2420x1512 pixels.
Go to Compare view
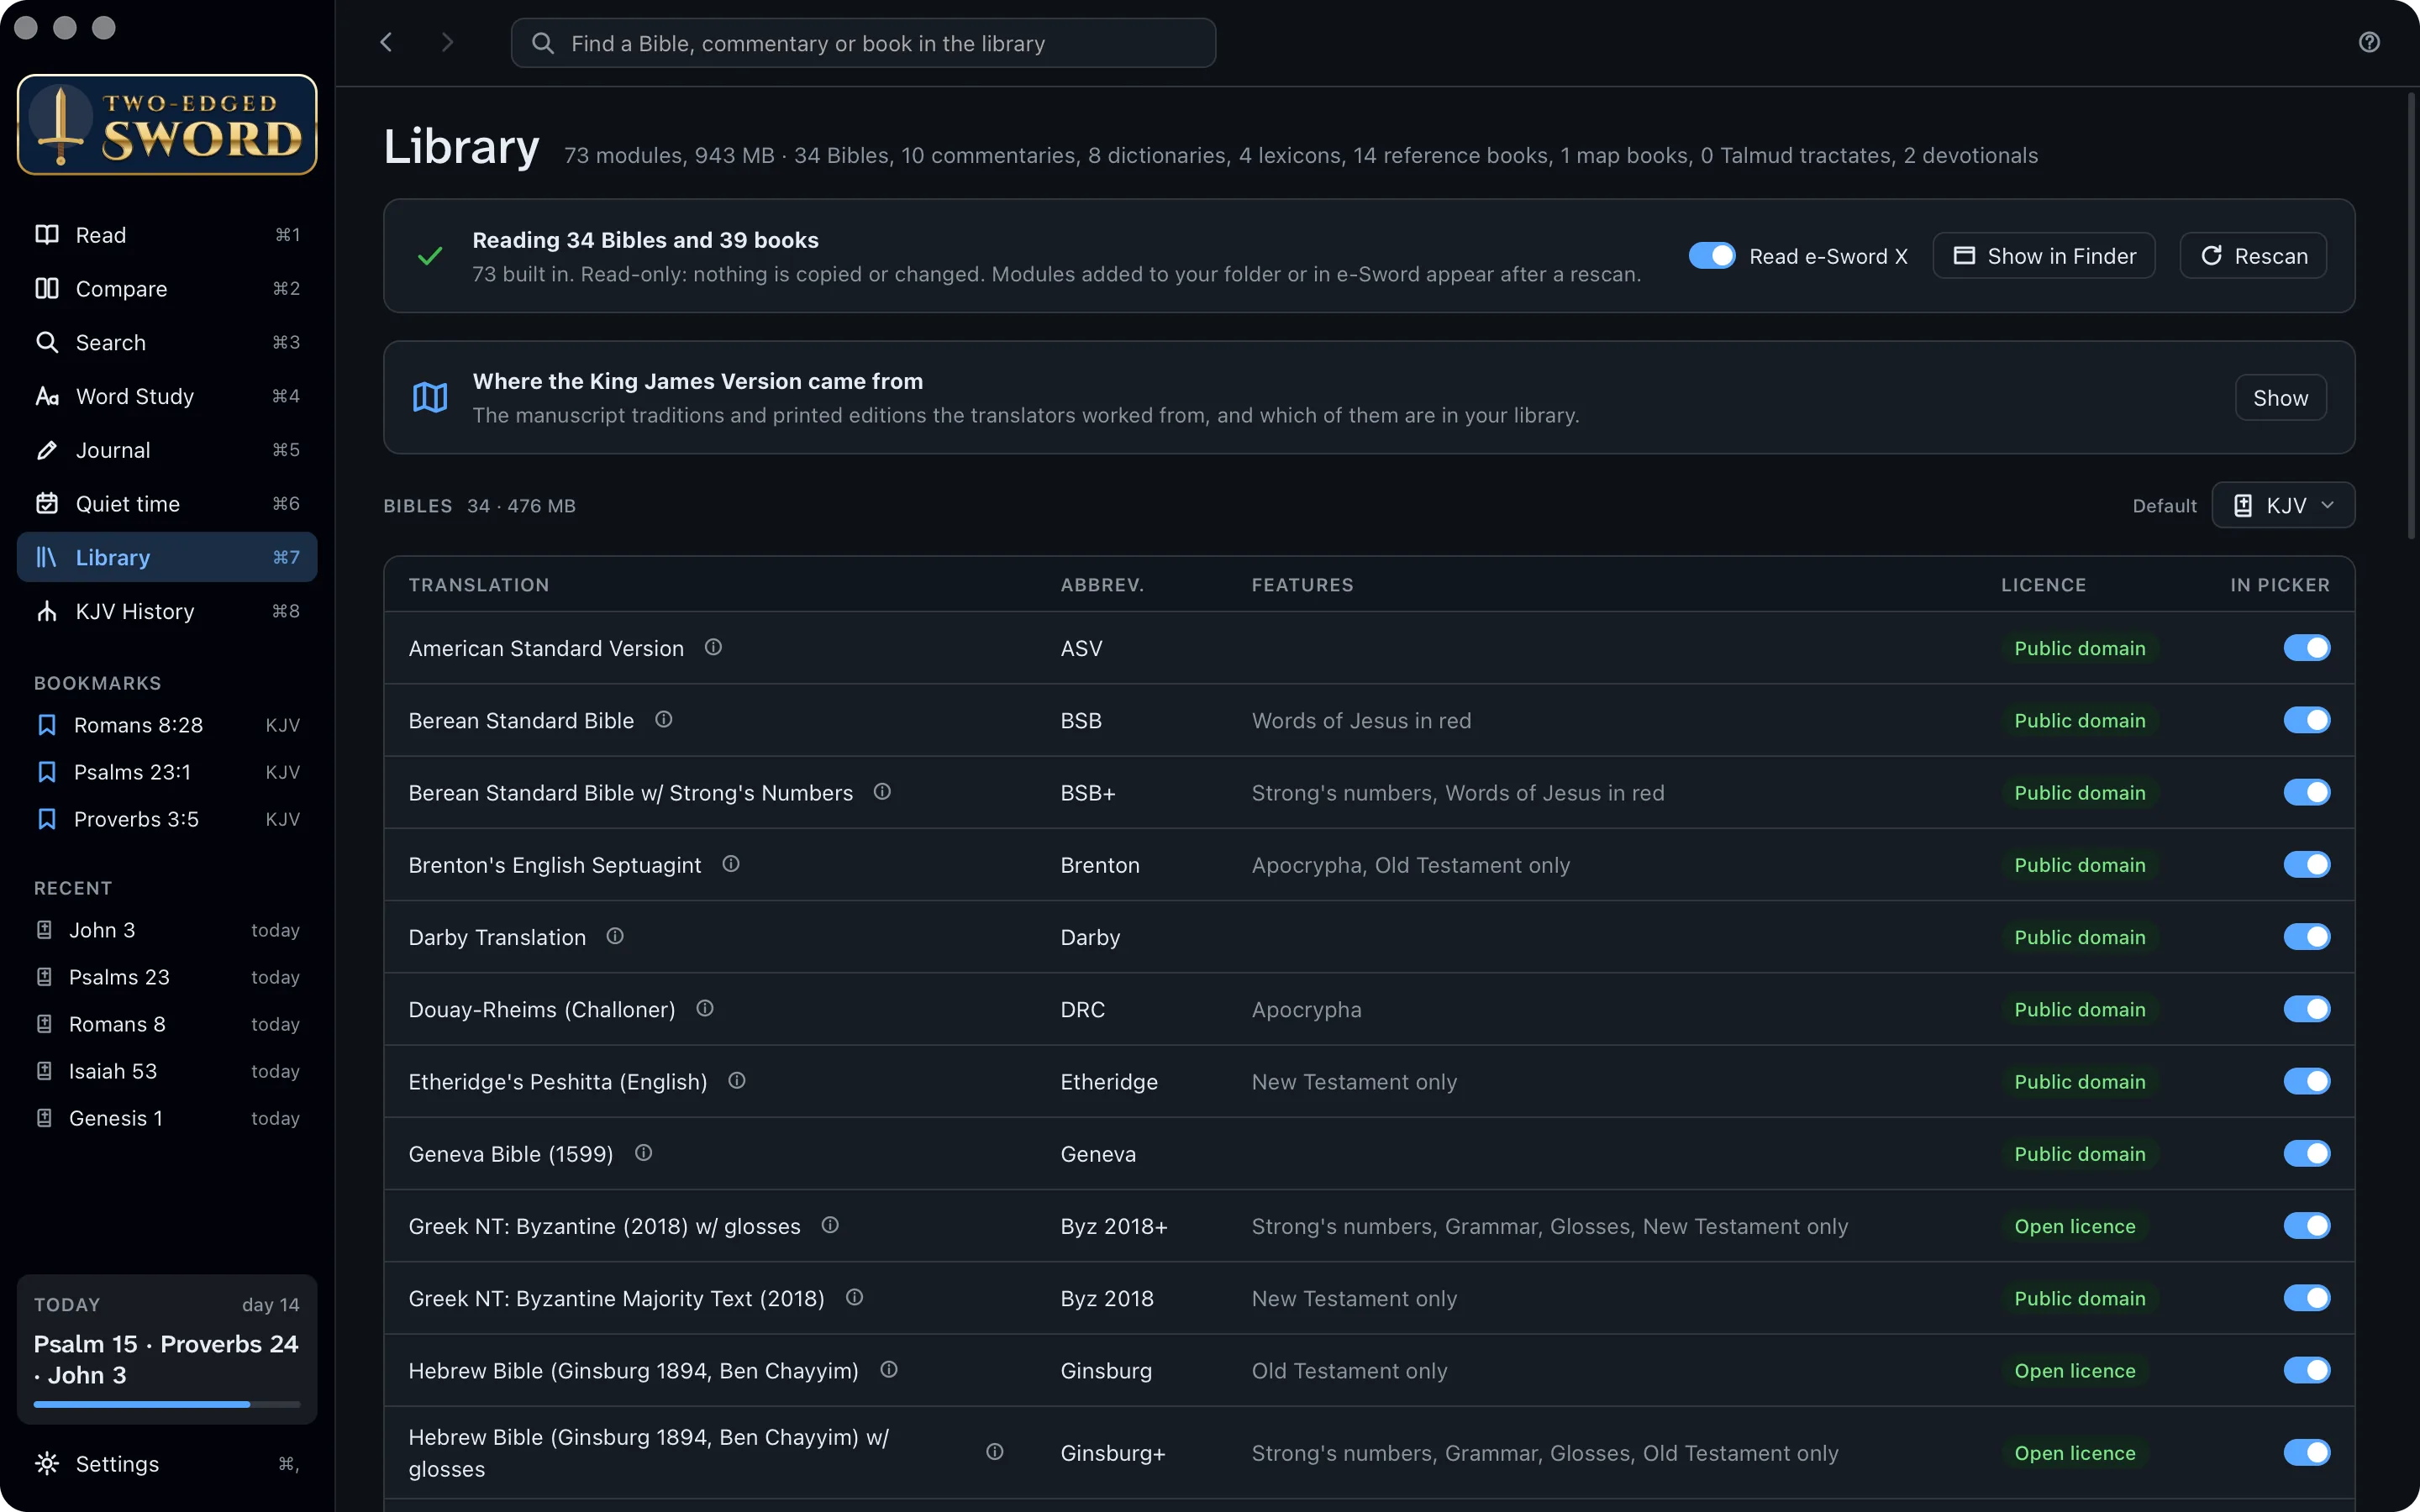(167, 288)
